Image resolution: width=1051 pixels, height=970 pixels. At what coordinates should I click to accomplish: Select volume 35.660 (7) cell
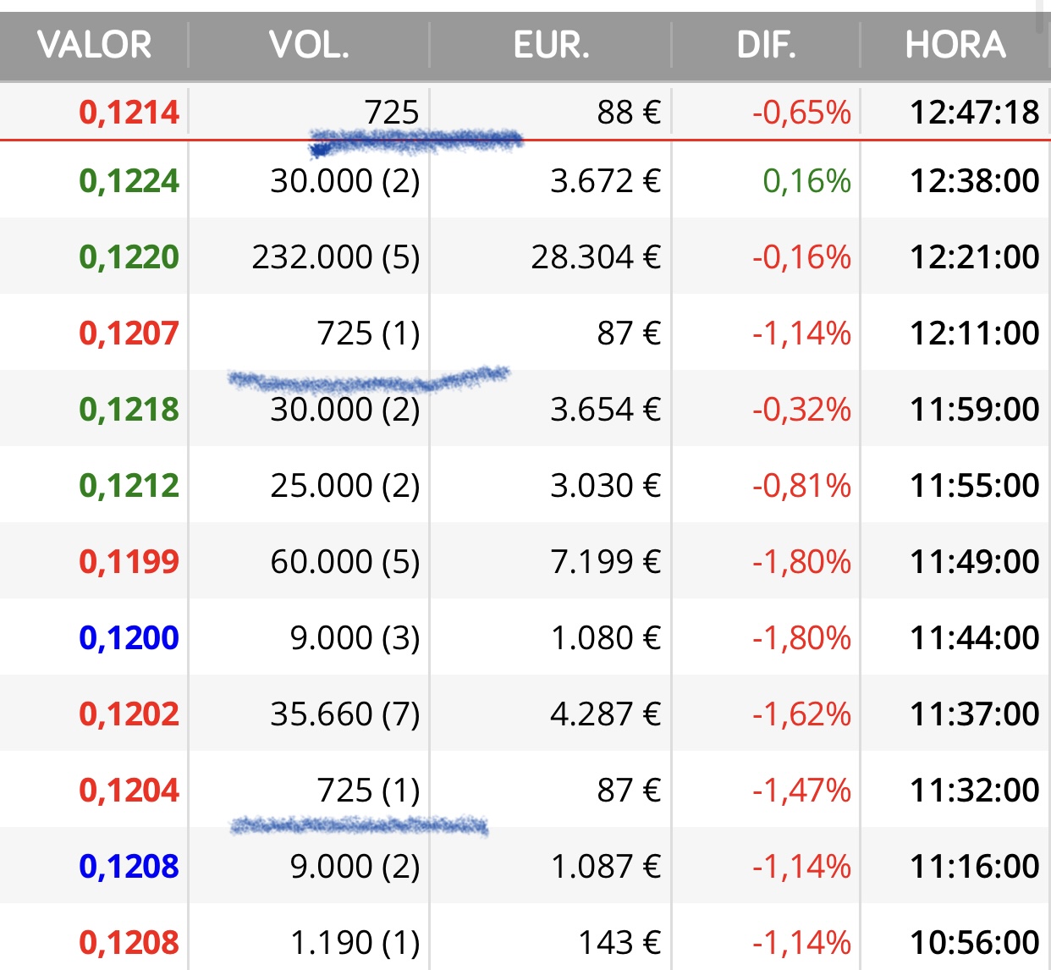(x=345, y=714)
